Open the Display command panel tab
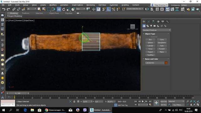The width and height of the screenshot is (201, 113). click(x=163, y=22)
